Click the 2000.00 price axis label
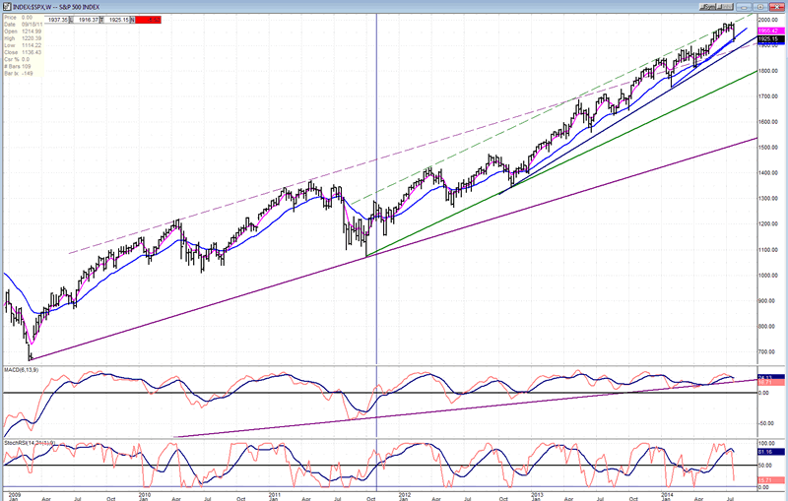Screen dimensions: 788x501 point(769,20)
